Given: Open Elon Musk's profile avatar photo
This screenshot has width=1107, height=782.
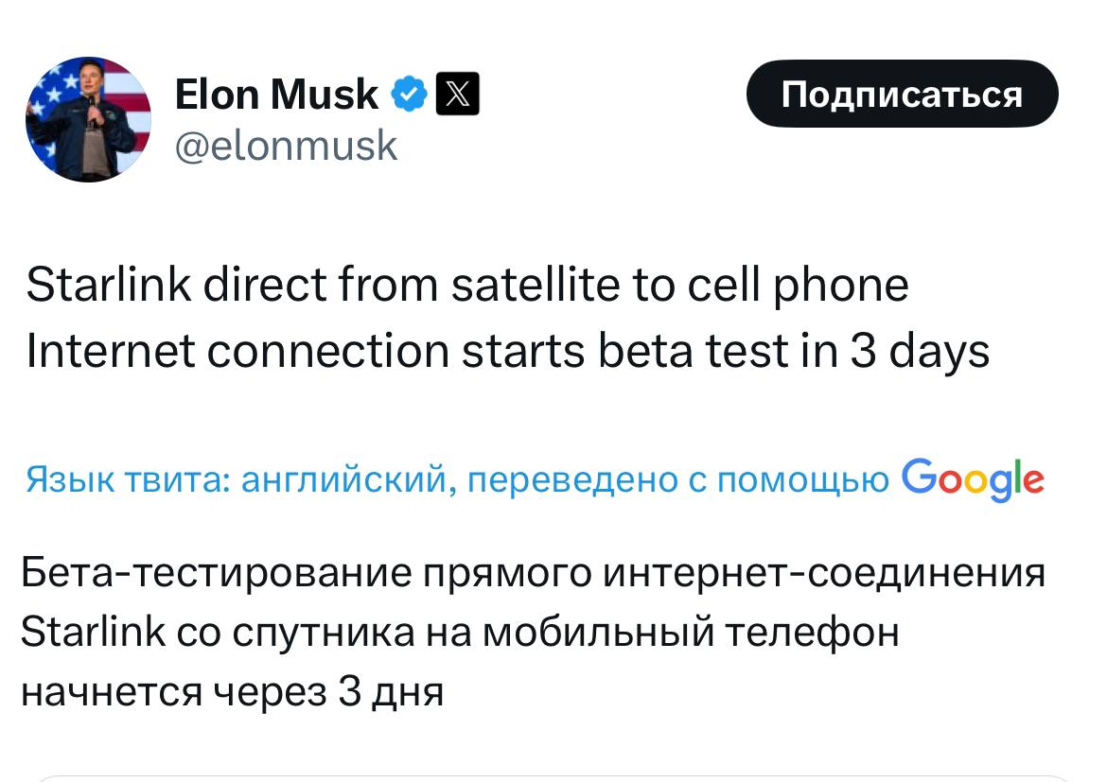Looking at the screenshot, I should coord(88,119).
